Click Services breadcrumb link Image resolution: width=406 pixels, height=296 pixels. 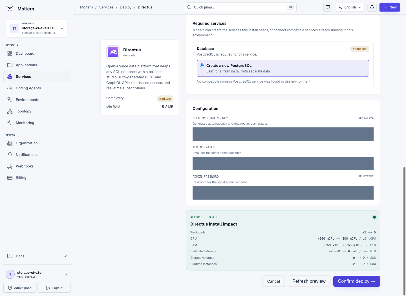[106, 7]
